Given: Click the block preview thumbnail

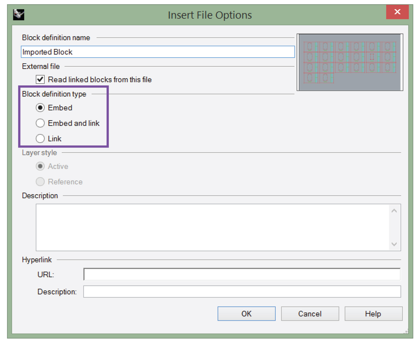Looking at the screenshot, I should 350,62.
